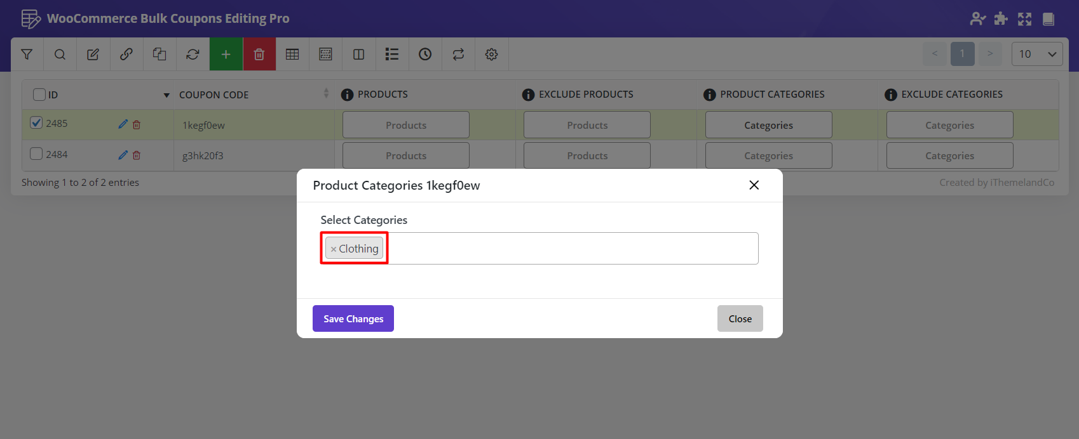Click the duplicate coupons icon
Viewport: 1079px width, 439px height.
(159, 55)
